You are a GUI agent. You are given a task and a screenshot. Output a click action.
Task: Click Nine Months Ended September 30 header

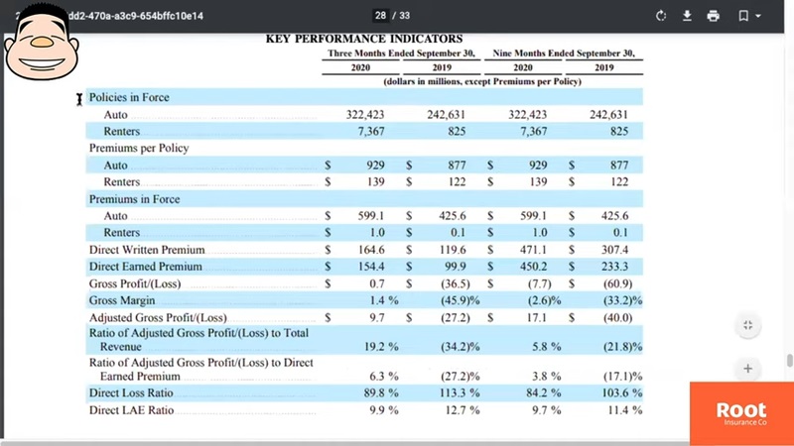tap(565, 54)
